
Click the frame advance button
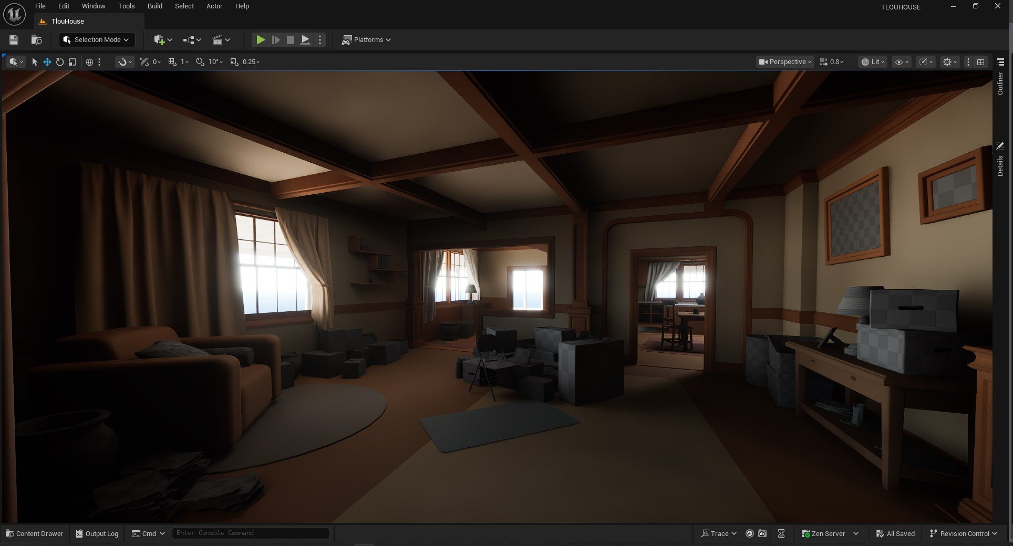[275, 40]
